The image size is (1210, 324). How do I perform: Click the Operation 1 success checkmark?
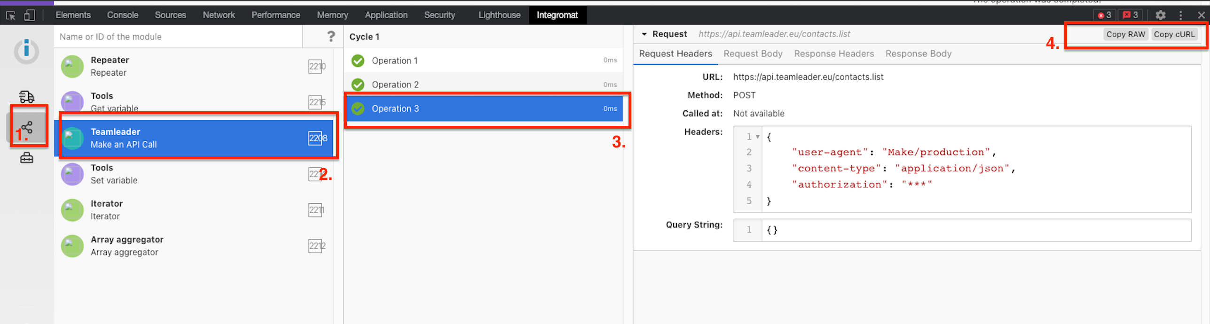[x=358, y=61]
